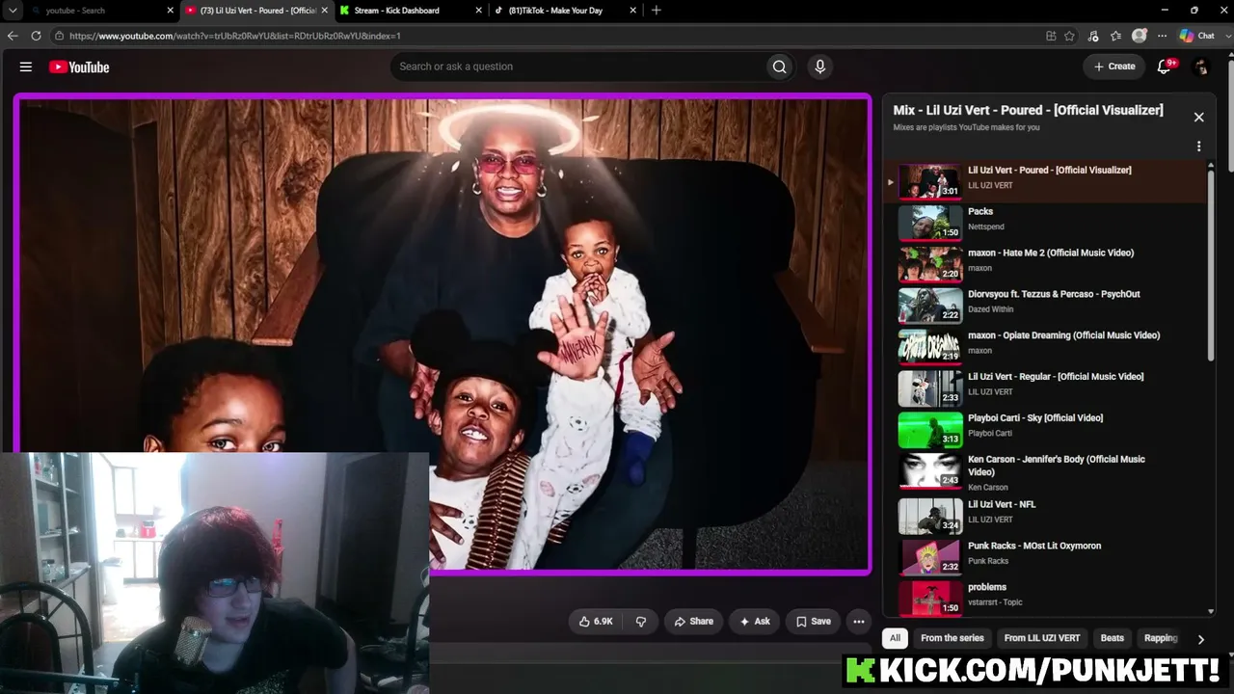Add this page to favorites

1069,36
